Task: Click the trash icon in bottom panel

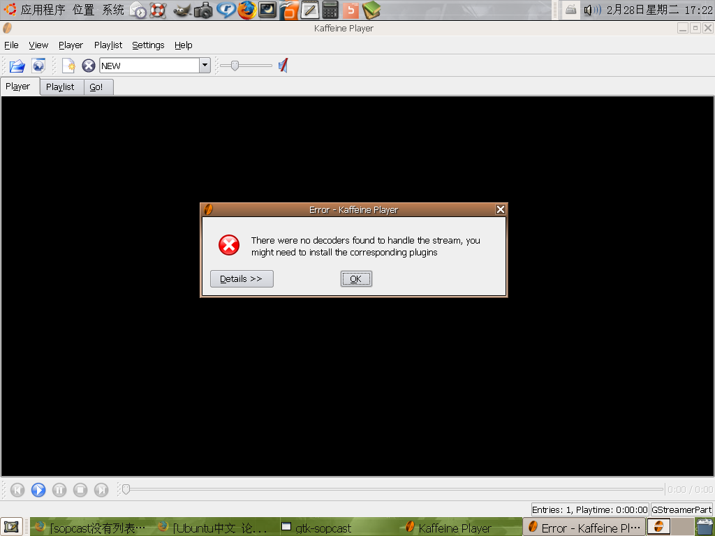Action: coord(705,528)
